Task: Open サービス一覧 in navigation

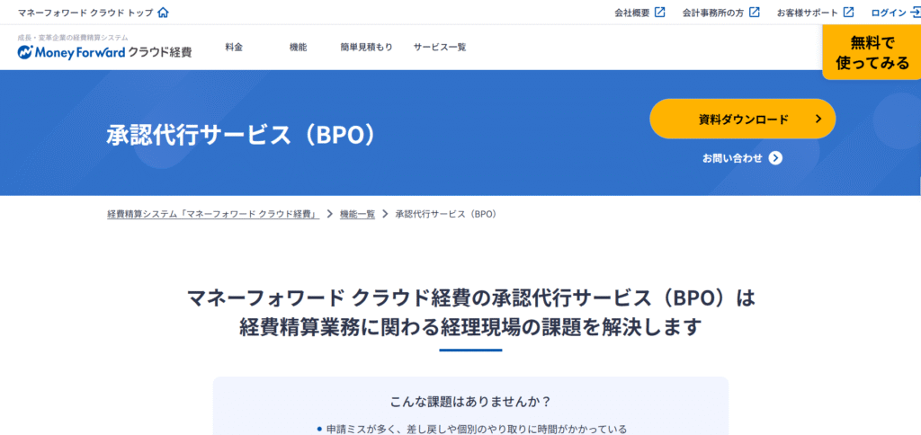Action: [439, 48]
